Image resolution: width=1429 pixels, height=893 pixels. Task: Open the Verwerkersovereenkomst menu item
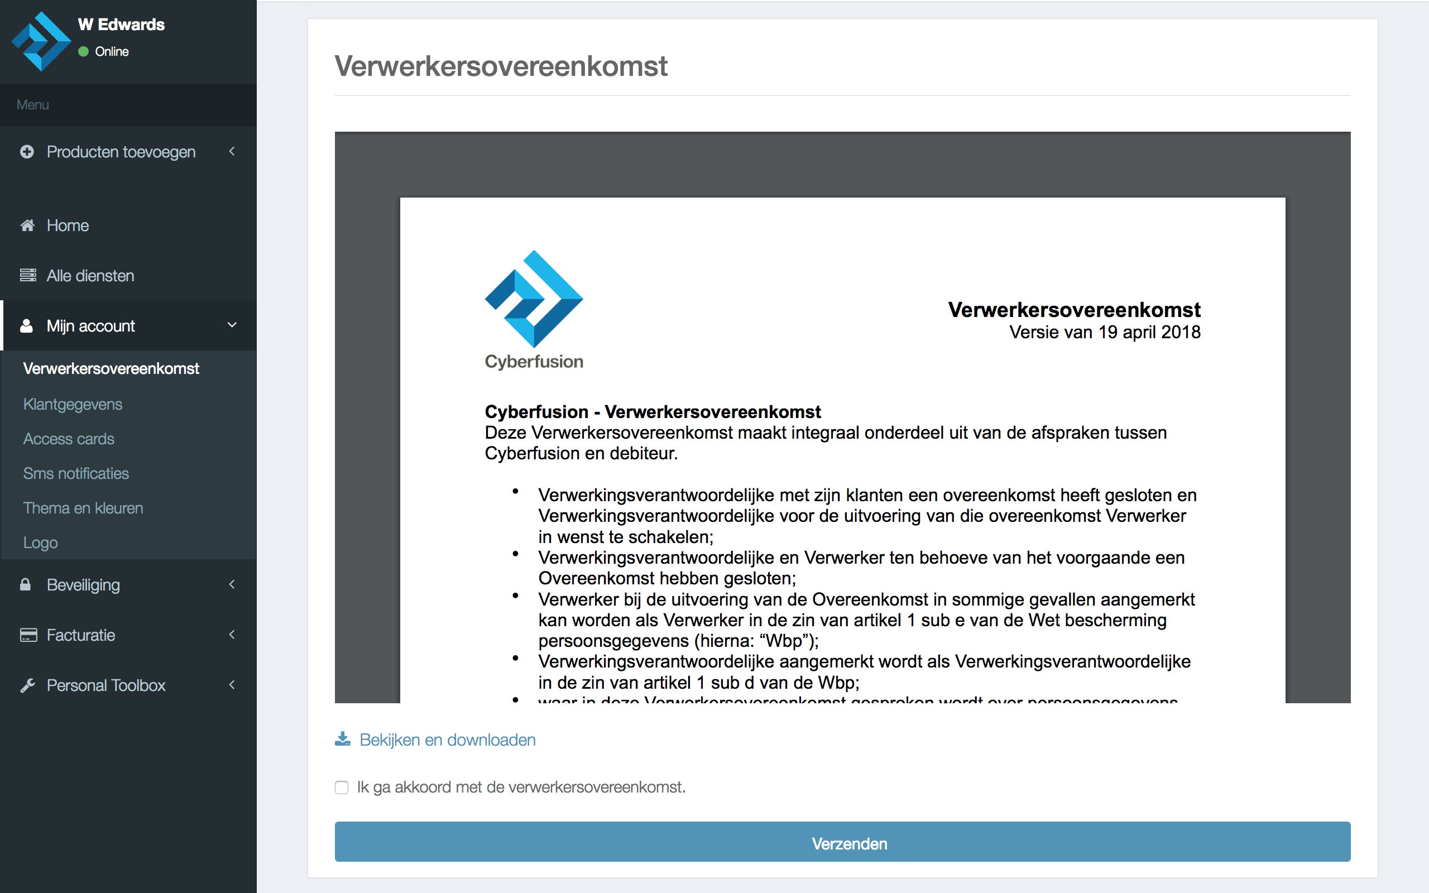pyautogui.click(x=112, y=368)
